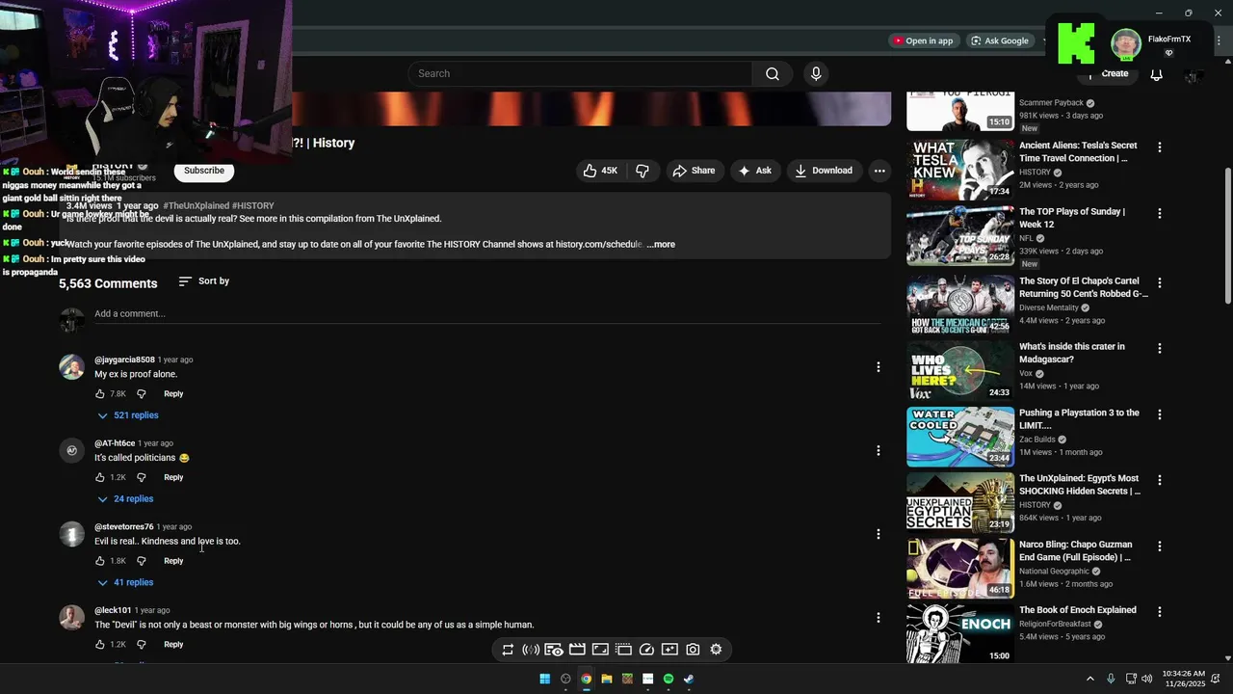Dislike the video using thumbs down
The width and height of the screenshot is (1233, 694).
coord(643,171)
